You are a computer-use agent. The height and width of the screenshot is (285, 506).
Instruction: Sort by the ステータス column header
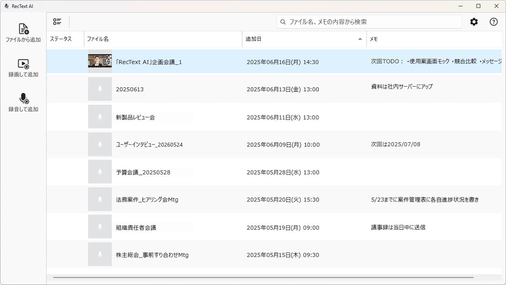click(65, 39)
